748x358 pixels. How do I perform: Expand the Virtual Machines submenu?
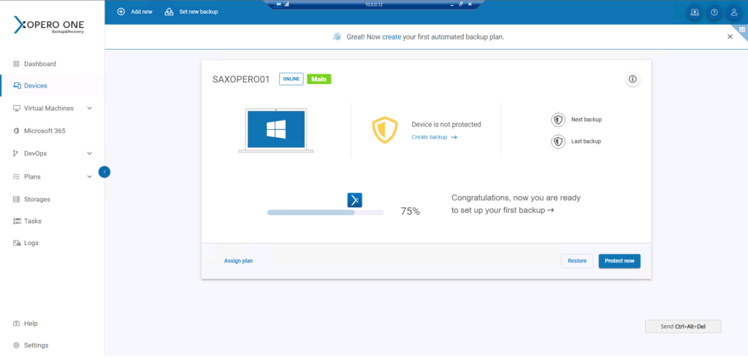(90, 109)
